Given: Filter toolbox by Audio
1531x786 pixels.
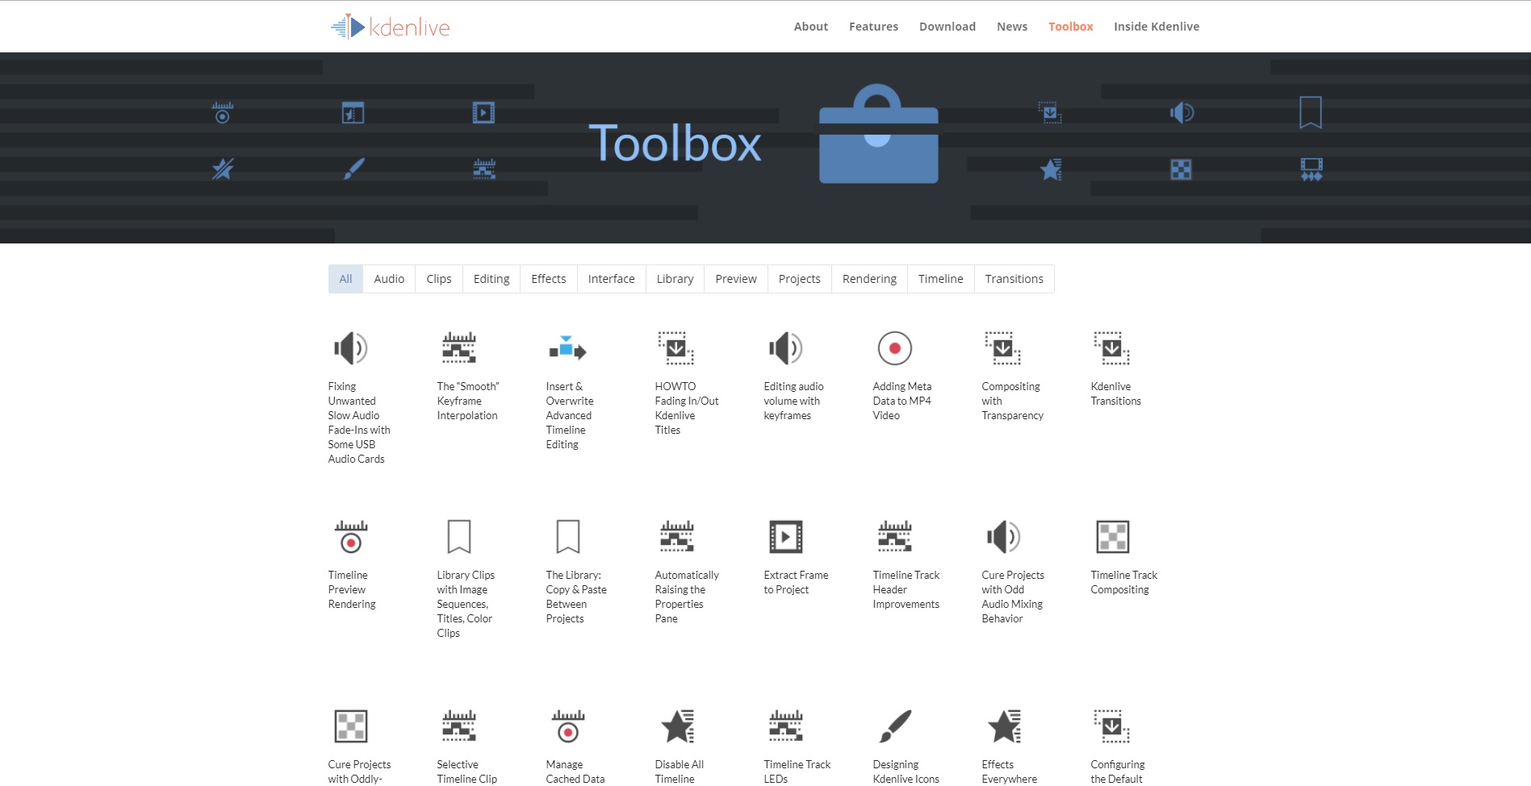Looking at the screenshot, I should (389, 279).
